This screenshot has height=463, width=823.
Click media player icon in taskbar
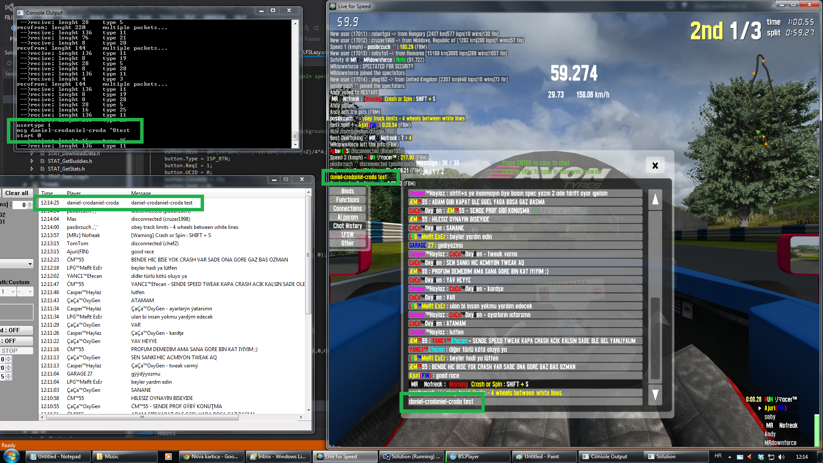(168, 457)
